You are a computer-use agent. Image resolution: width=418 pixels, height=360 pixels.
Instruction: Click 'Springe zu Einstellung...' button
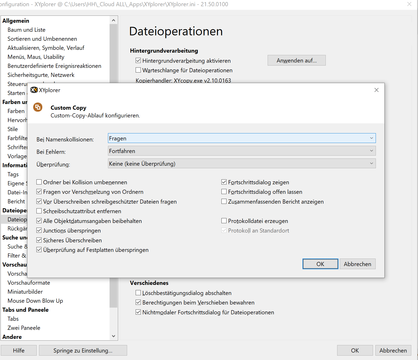pyautogui.click(x=83, y=350)
